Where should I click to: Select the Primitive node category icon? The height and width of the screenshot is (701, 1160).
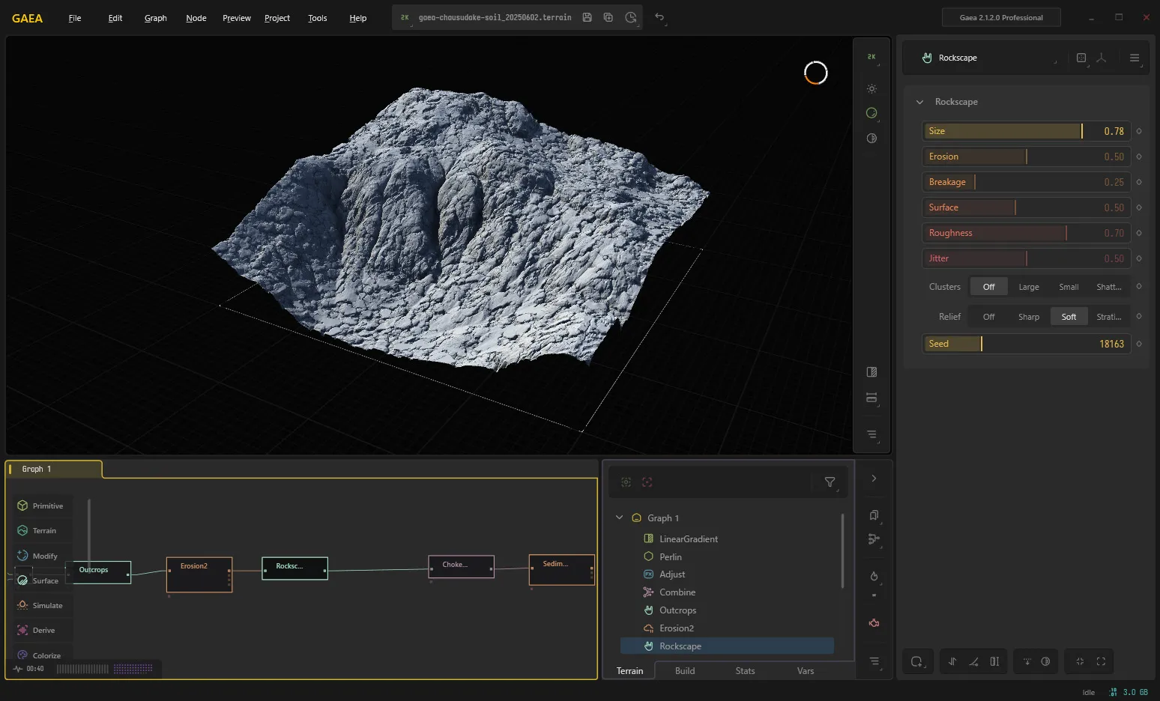tap(22, 506)
